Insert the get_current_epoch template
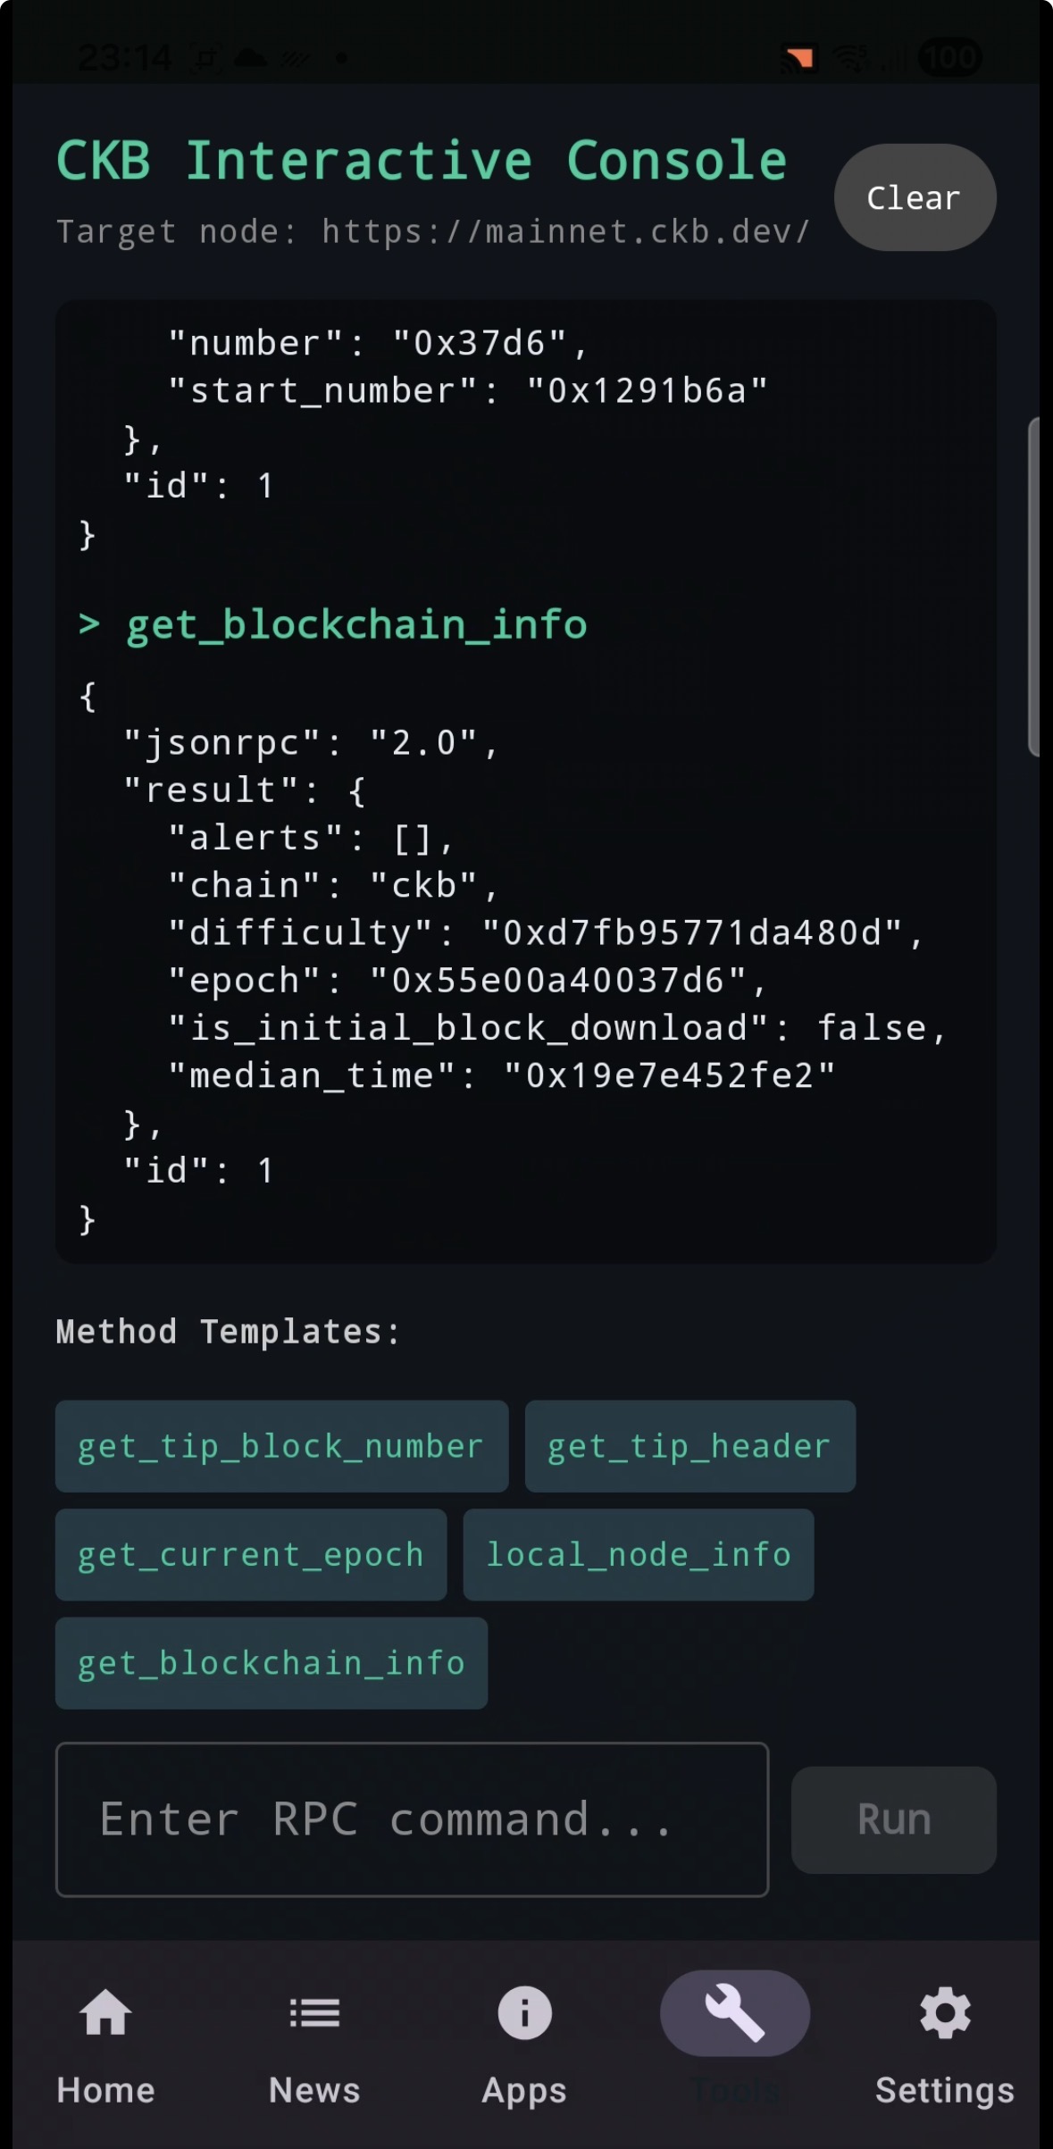The width and height of the screenshot is (1053, 2149). coord(251,1554)
